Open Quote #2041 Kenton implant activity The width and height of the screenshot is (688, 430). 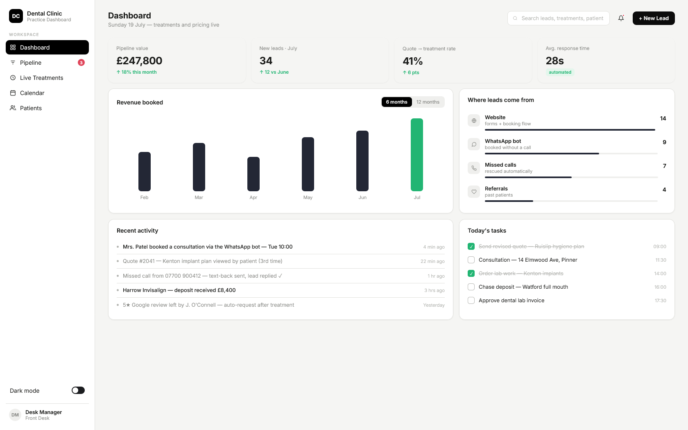click(x=281, y=261)
